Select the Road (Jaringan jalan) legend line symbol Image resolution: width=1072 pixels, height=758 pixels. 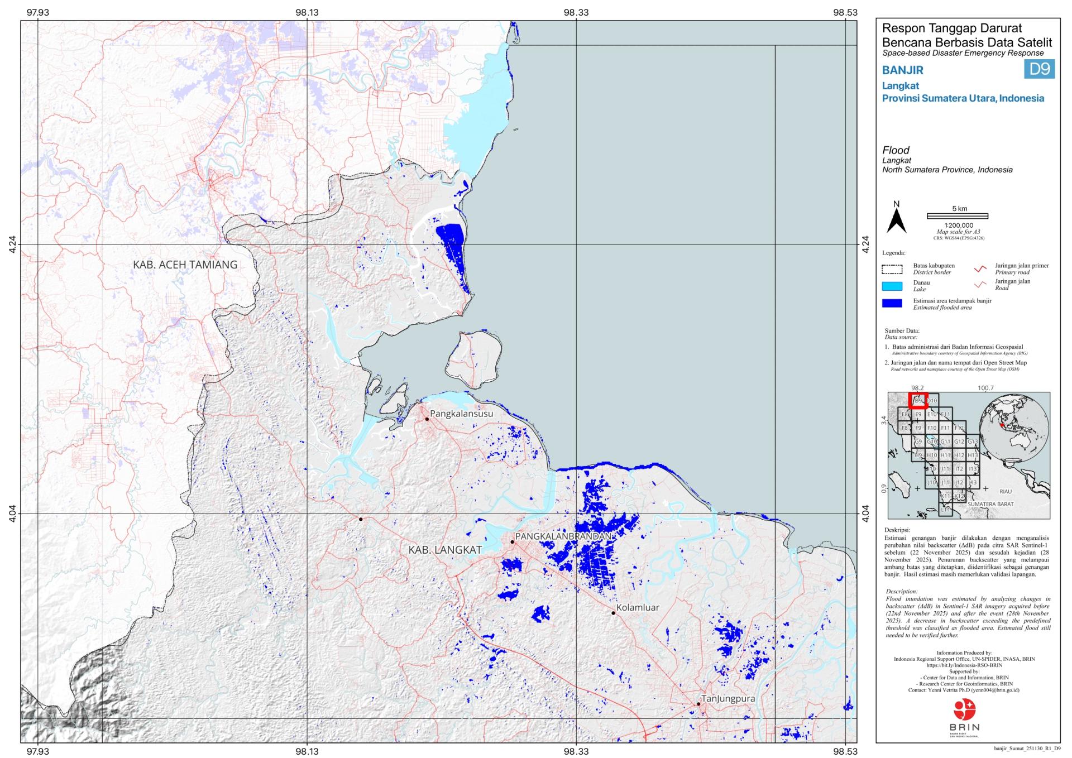tap(980, 285)
